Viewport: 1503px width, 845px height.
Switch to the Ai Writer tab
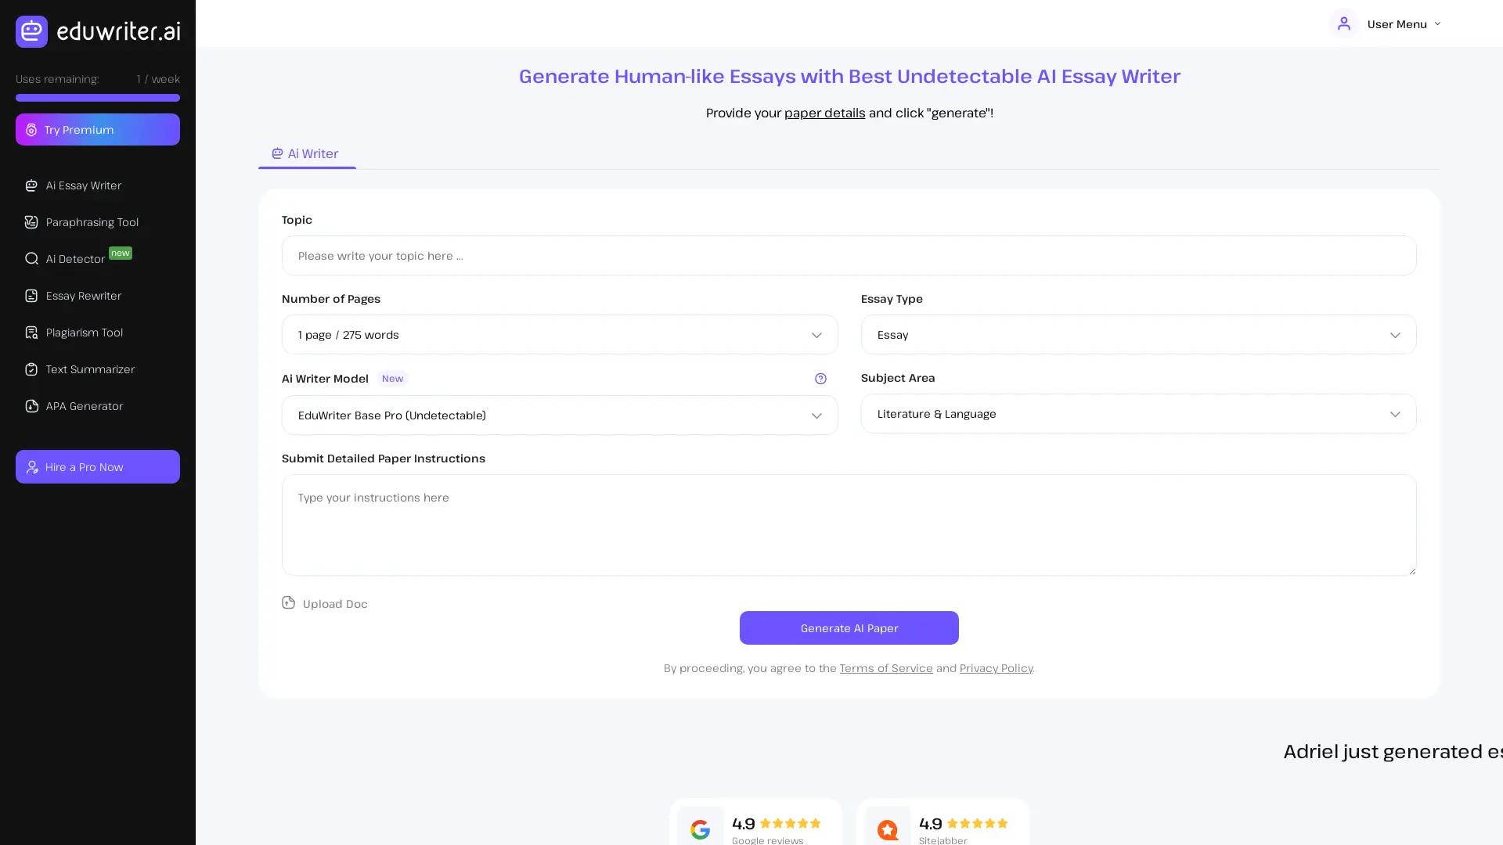[306, 153]
